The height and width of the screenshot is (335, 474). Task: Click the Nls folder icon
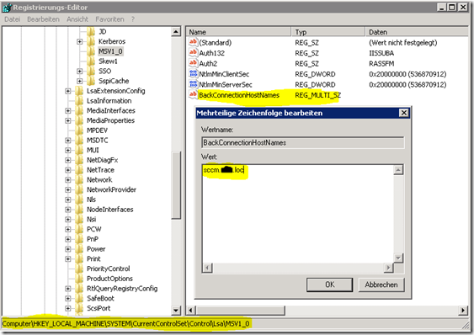(x=79, y=199)
